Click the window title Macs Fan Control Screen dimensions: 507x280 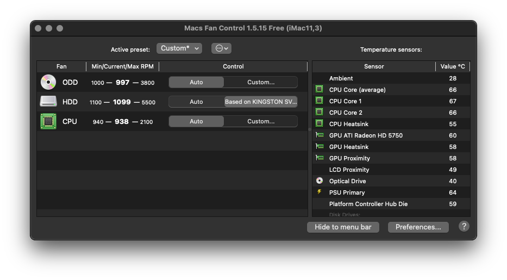pos(253,28)
